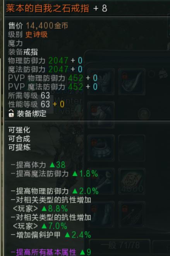Screen dimensions: 170x256
Task: Click the 史诗级 rarity label
Action: point(36,35)
